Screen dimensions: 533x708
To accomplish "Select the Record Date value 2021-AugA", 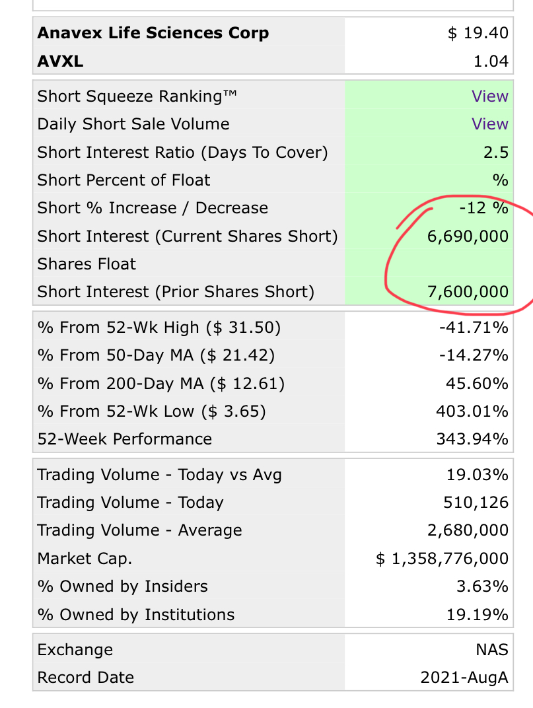I will (x=464, y=678).
